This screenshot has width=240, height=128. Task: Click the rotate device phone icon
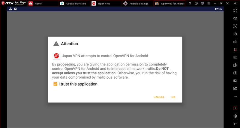coord(235,49)
